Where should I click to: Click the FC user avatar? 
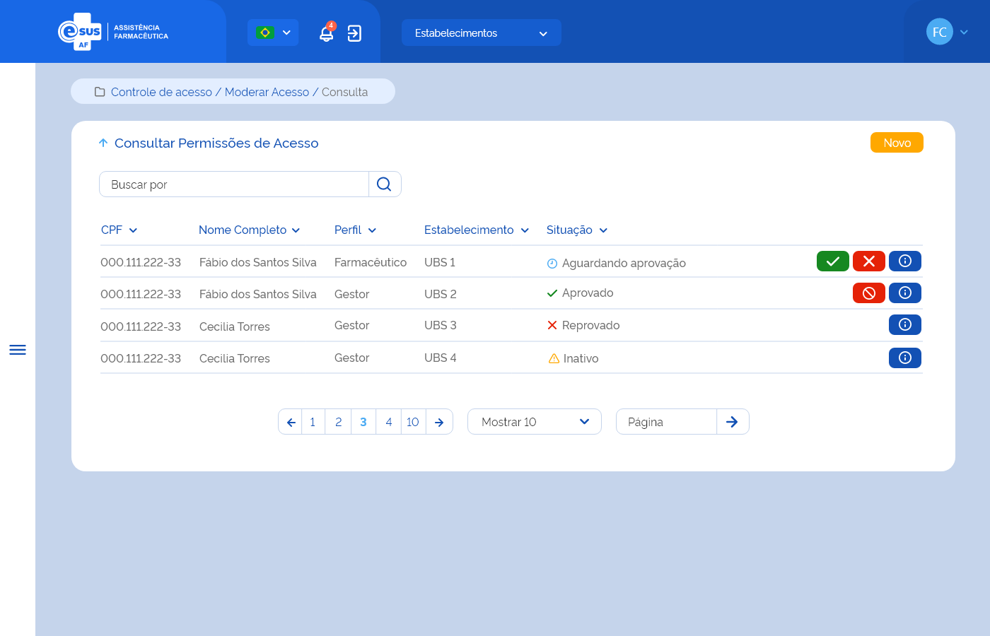(x=940, y=32)
